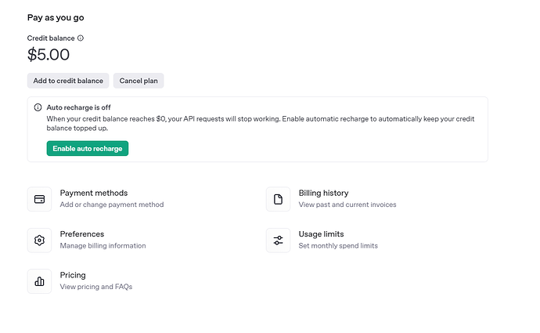
Task: Click the info icon beside Credit balance
Action: 81,38
